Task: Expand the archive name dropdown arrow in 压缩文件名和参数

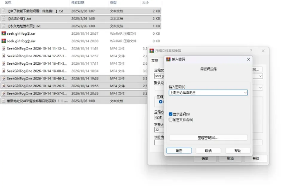Action: (260, 76)
